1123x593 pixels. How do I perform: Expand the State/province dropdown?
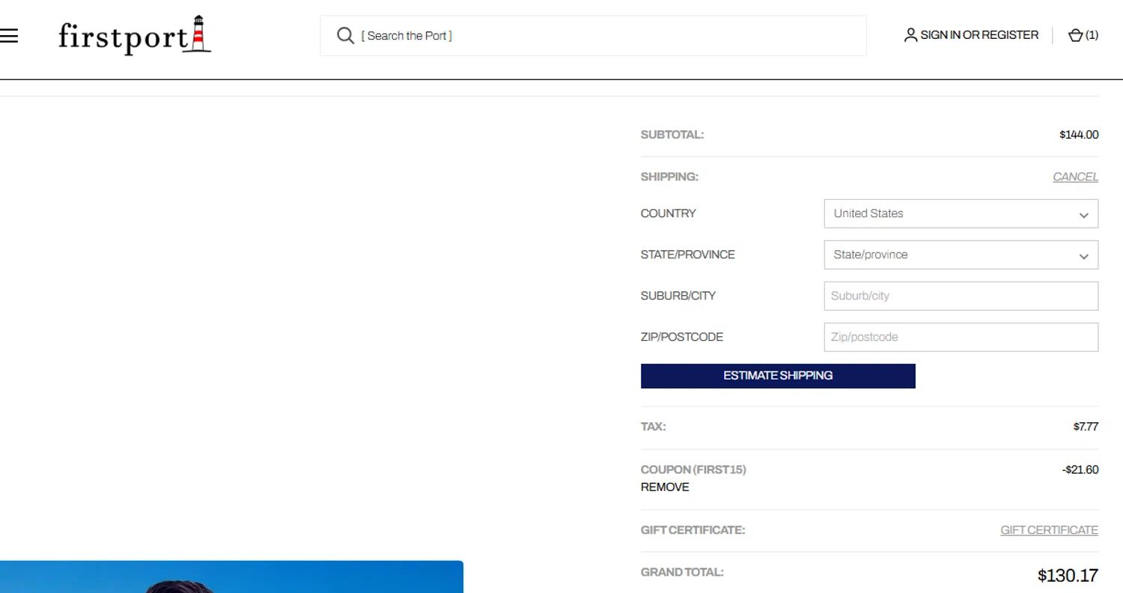pyautogui.click(x=961, y=255)
